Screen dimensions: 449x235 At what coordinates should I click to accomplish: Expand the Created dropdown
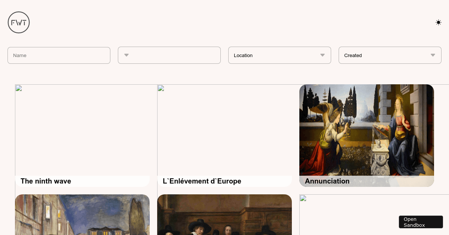tap(390, 55)
